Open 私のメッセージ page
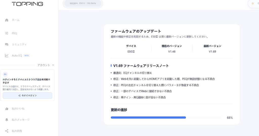 coord(20,120)
